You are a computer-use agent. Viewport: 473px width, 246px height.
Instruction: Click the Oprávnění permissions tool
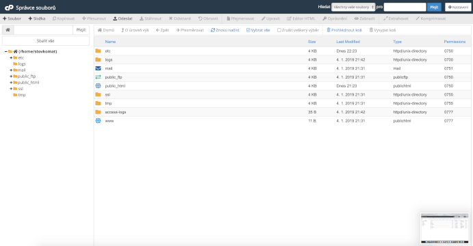tap(335, 18)
